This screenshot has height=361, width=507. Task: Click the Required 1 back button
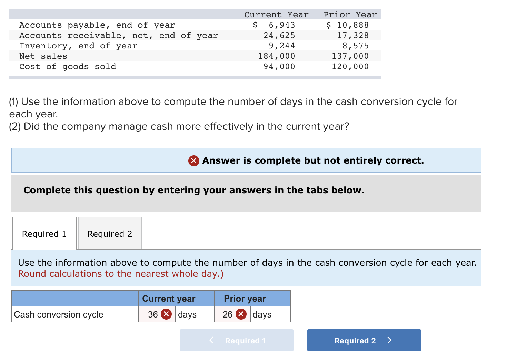tap(236, 340)
